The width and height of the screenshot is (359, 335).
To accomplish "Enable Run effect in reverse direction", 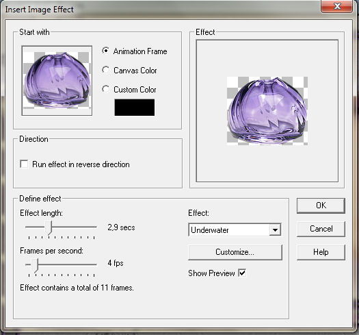I will [24, 164].
